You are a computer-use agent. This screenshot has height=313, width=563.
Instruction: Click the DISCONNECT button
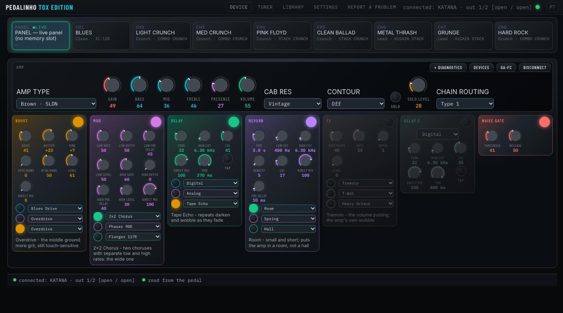(535, 68)
